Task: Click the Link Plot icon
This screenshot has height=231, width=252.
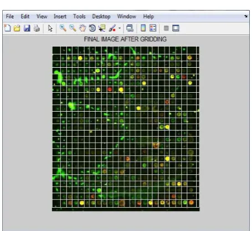Action: [x=130, y=28]
